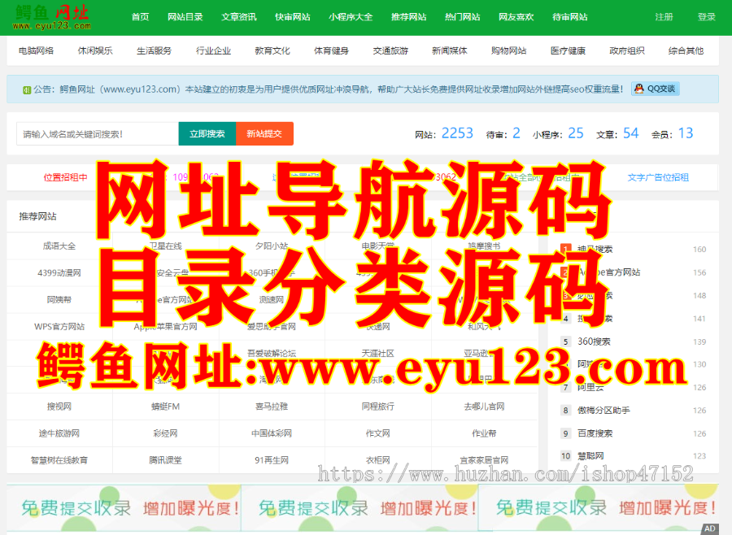Image resolution: width=732 pixels, height=535 pixels.
Task: Open the 网友喜欢 nav item
Action: tap(516, 17)
